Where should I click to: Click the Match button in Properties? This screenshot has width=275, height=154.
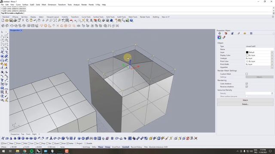(245, 100)
